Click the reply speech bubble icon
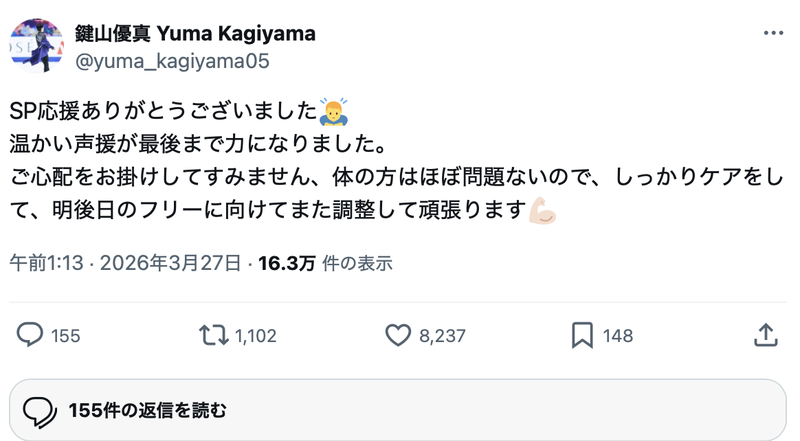The height and width of the screenshot is (441, 800). 30,335
